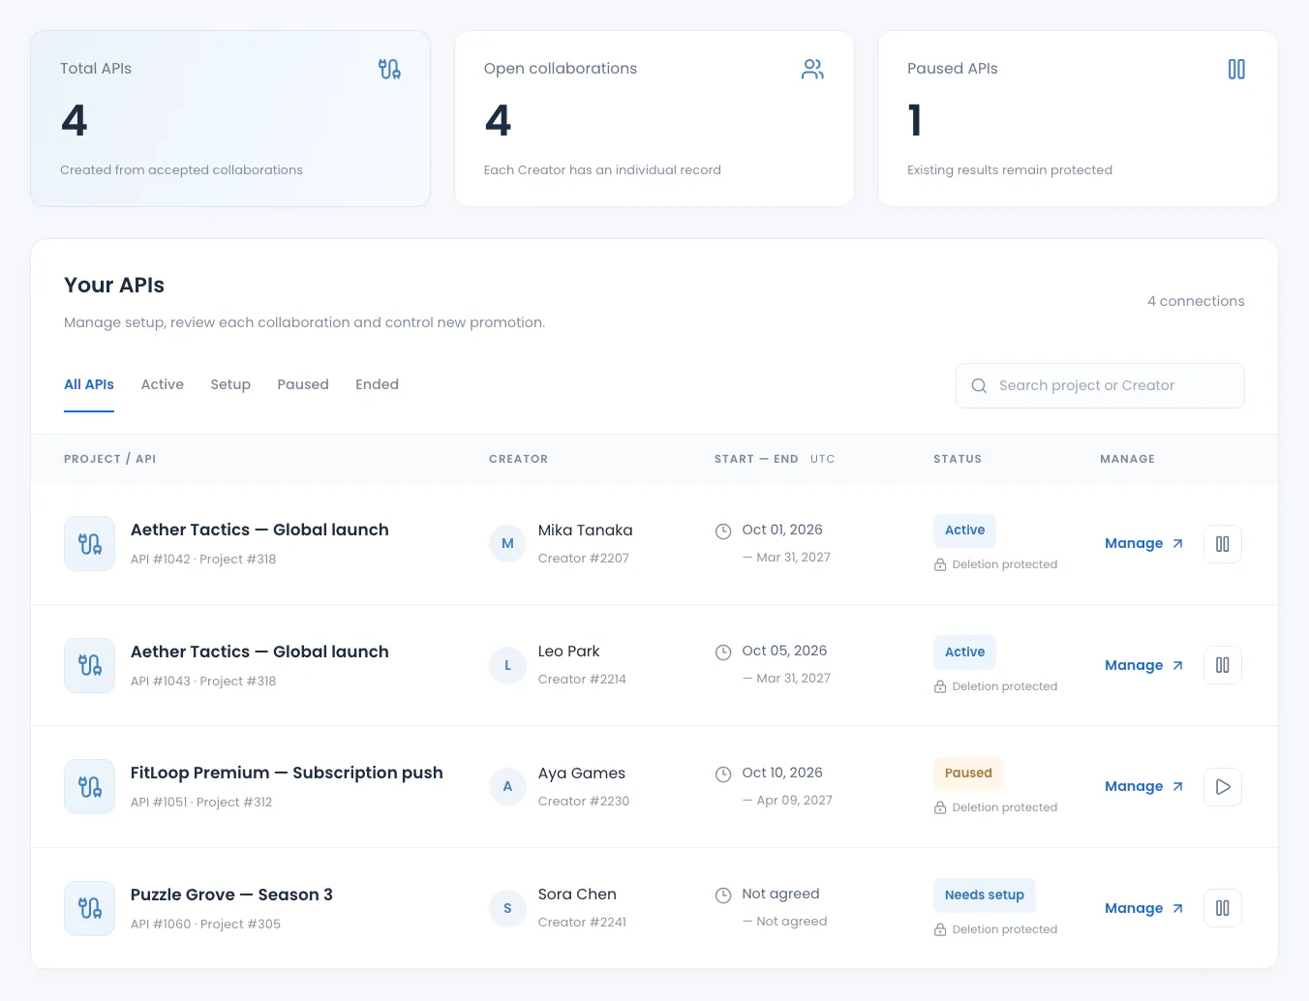Click Mika Tanaka's avatar
1309x1001 pixels.
click(507, 544)
